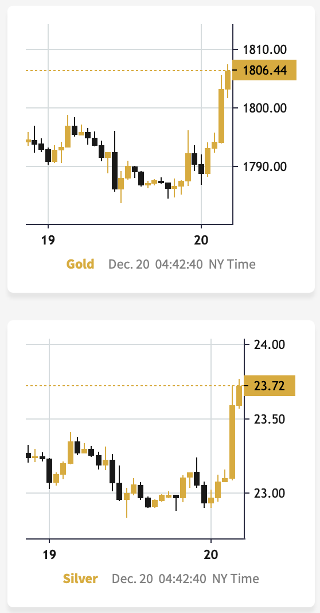Click the Gold chart title label

tap(80, 264)
